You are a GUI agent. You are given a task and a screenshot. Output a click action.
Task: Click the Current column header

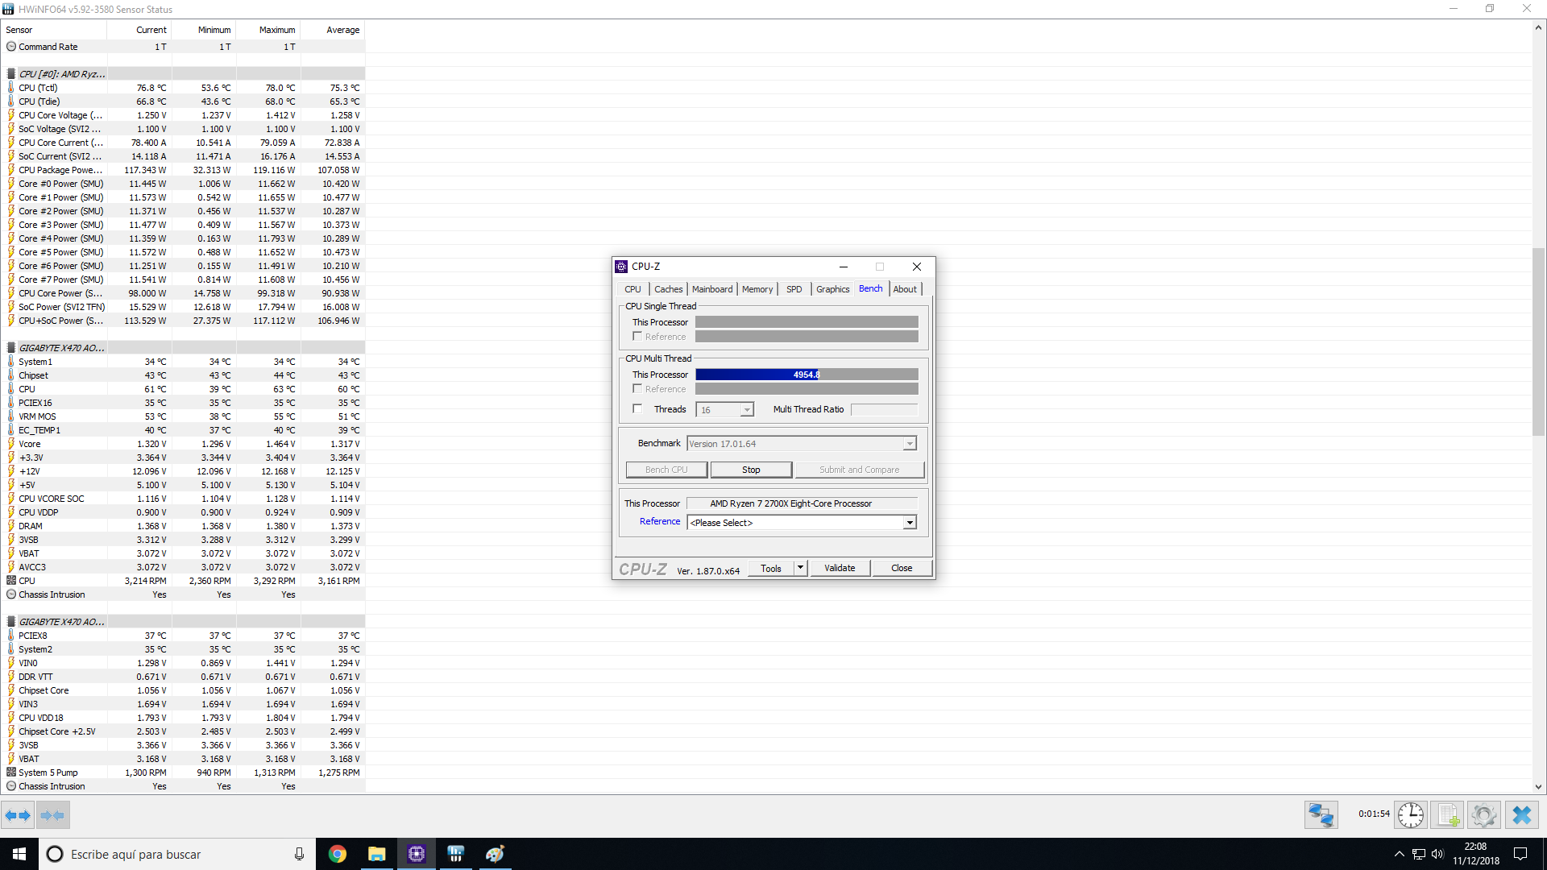(x=140, y=30)
